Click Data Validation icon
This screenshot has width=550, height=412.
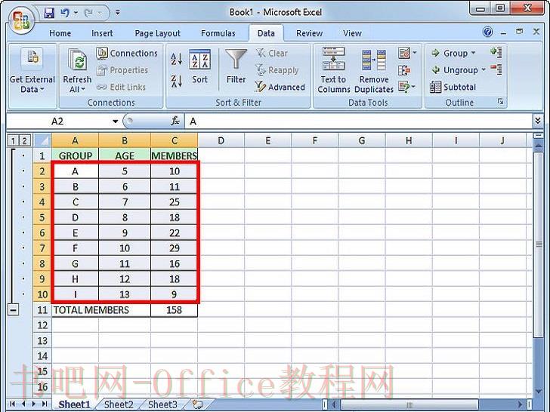[403, 54]
